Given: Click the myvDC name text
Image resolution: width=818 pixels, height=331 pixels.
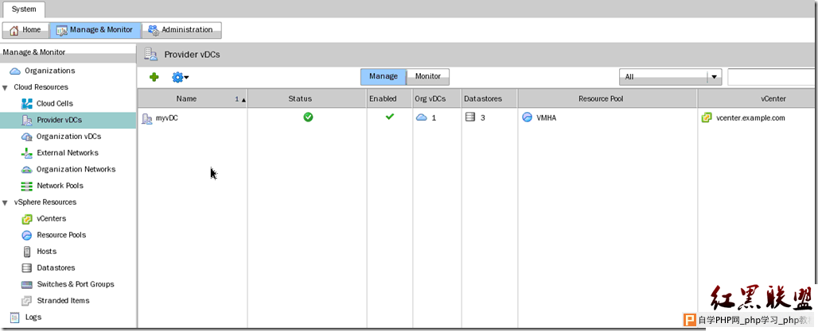Looking at the screenshot, I should (x=167, y=118).
